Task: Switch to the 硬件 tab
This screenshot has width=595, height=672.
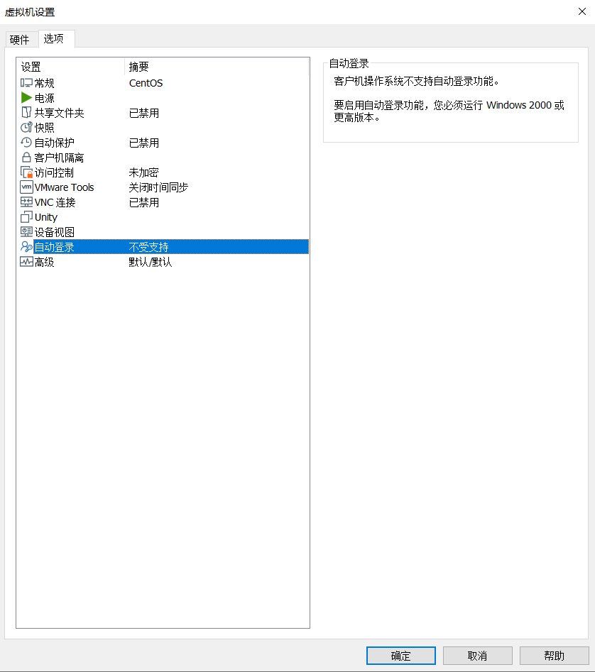Action: [20, 39]
